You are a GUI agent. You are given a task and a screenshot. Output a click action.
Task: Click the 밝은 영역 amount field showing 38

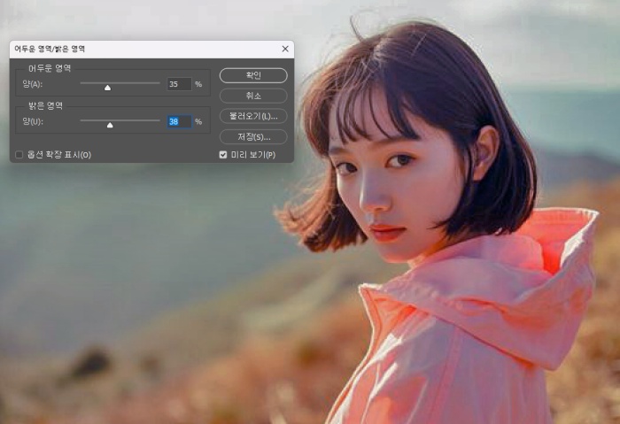click(x=179, y=121)
